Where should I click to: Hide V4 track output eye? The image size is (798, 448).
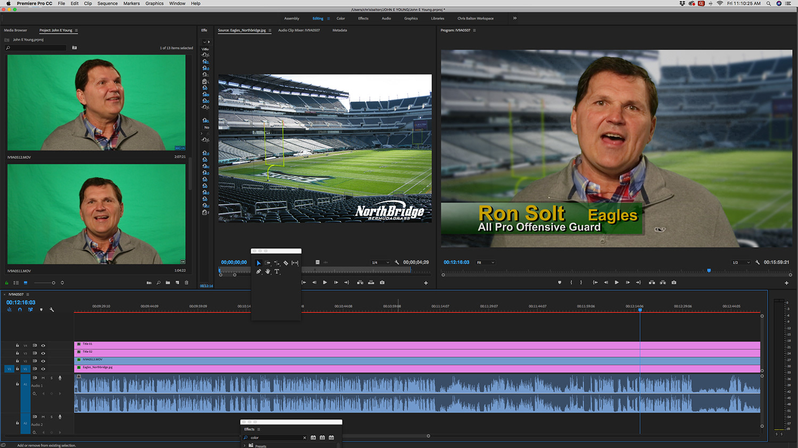pyautogui.click(x=43, y=345)
